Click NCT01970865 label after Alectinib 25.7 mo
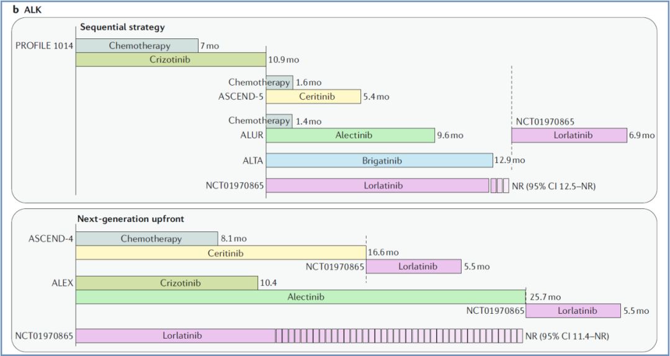 point(495,311)
